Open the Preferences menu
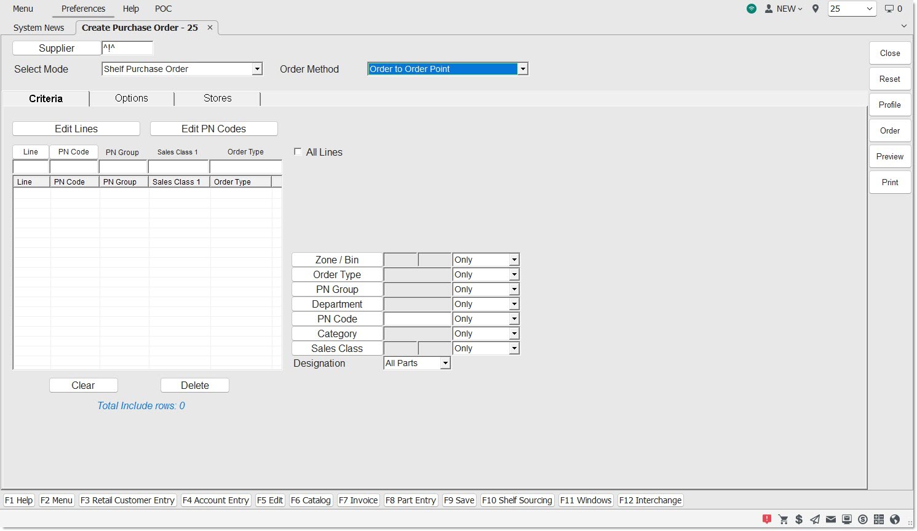The width and height of the screenshot is (917, 531). (83, 9)
